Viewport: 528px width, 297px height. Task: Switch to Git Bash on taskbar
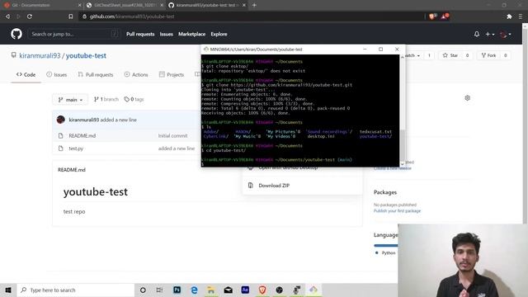click(313, 290)
